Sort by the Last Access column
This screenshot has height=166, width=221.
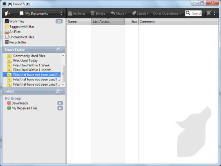[x=108, y=21]
